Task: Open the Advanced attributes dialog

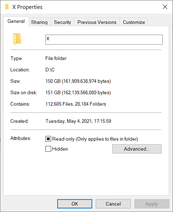Action: pyautogui.click(x=137, y=149)
